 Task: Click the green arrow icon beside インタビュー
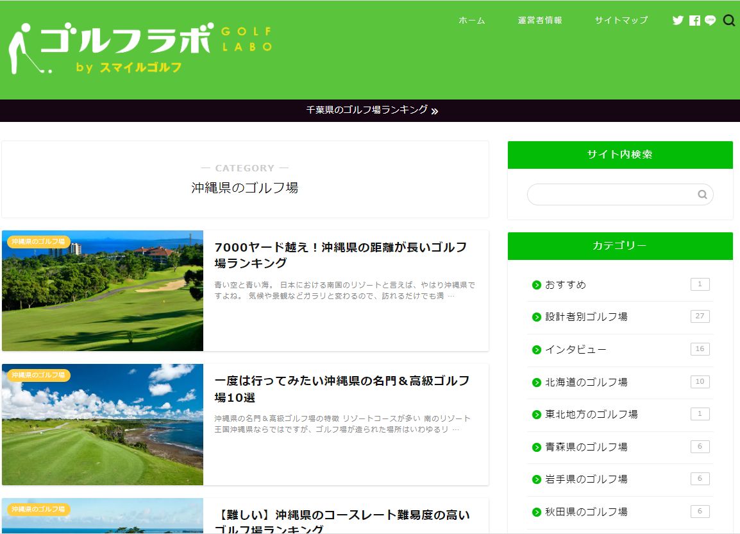pyautogui.click(x=536, y=350)
